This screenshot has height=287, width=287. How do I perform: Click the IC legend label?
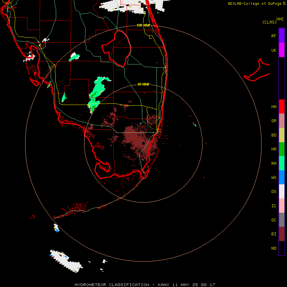(274, 206)
